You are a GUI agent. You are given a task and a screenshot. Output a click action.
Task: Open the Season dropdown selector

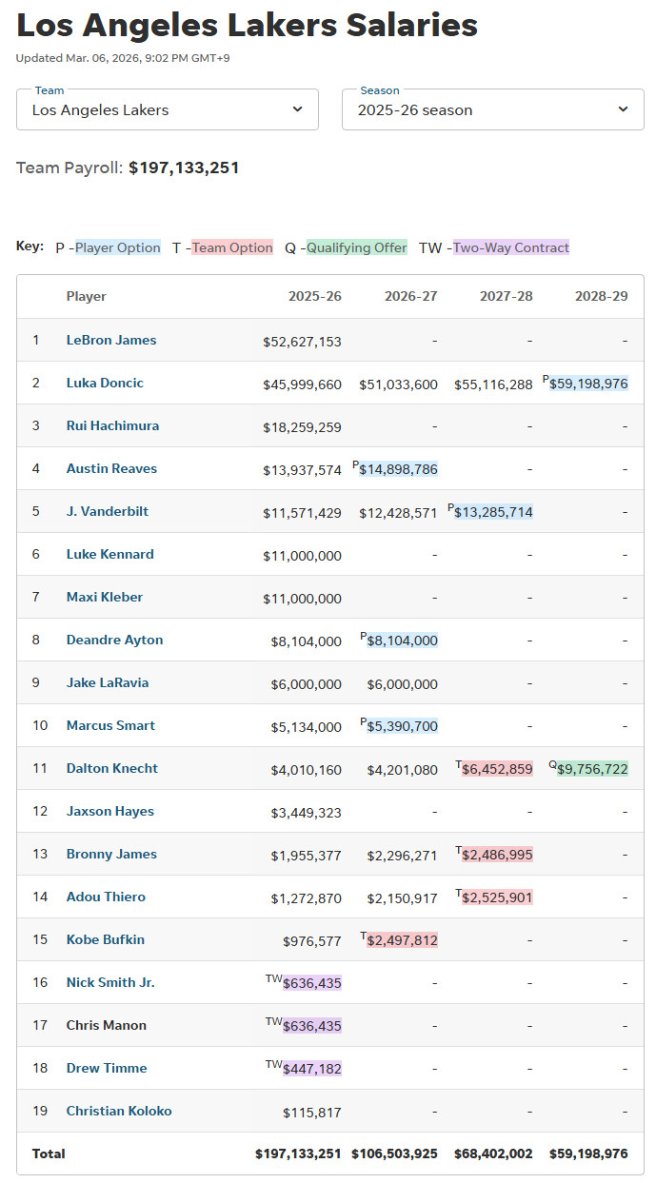click(492, 109)
